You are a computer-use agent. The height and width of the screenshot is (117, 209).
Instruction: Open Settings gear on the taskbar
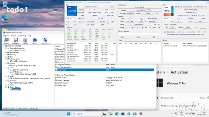pyautogui.click(x=141, y=114)
